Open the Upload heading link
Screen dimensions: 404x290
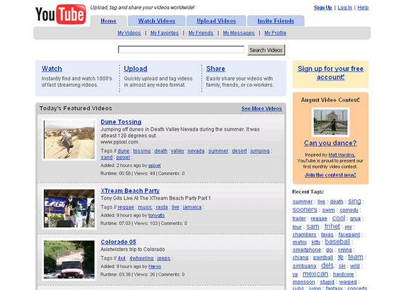coord(136,69)
